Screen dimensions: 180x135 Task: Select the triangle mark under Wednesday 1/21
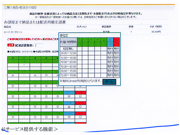(x=35, y=75)
